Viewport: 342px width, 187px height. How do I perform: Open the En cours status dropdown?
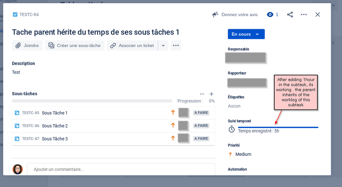[246, 34]
